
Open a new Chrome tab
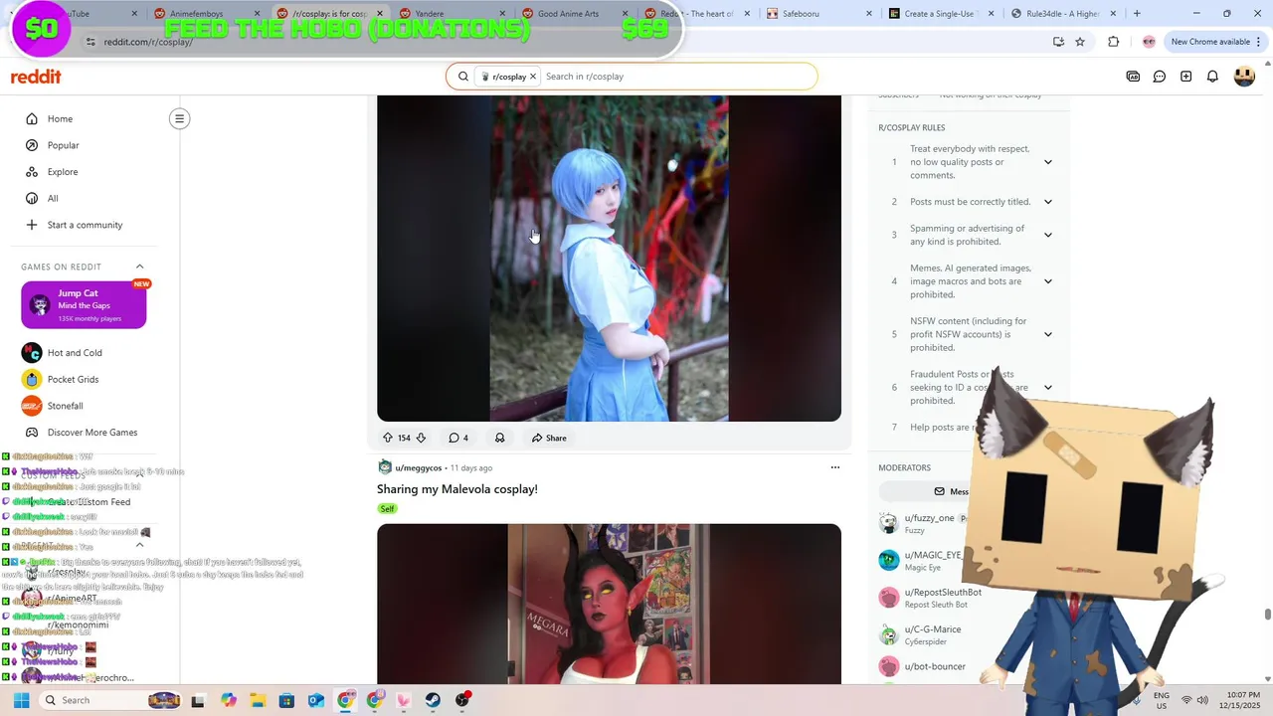pyautogui.click(x=1137, y=14)
